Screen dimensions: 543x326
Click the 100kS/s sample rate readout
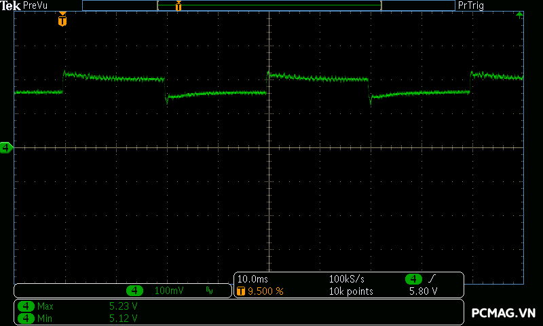tap(348, 279)
